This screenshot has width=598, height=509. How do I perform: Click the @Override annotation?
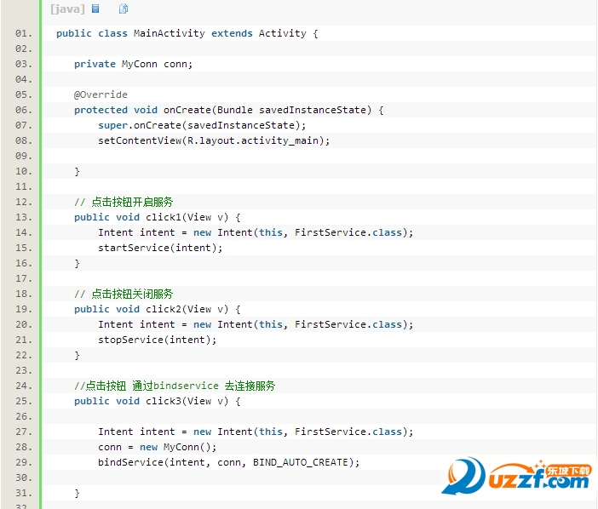[101, 94]
